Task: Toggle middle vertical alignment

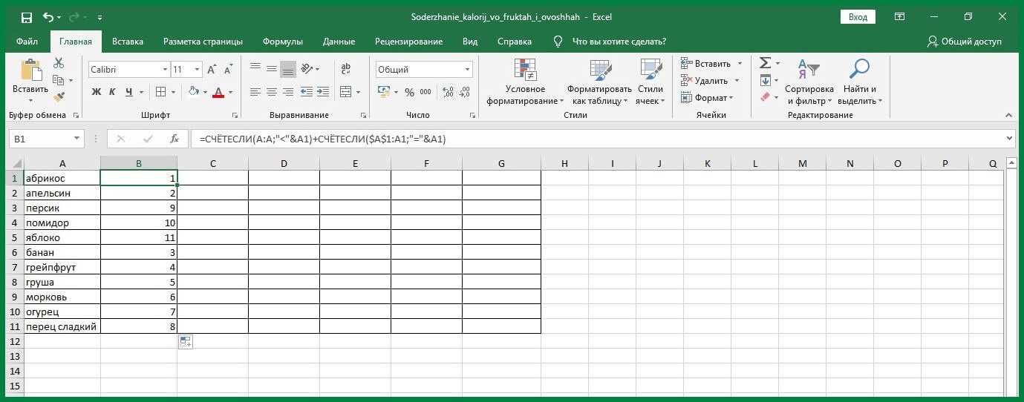Action: (x=272, y=69)
